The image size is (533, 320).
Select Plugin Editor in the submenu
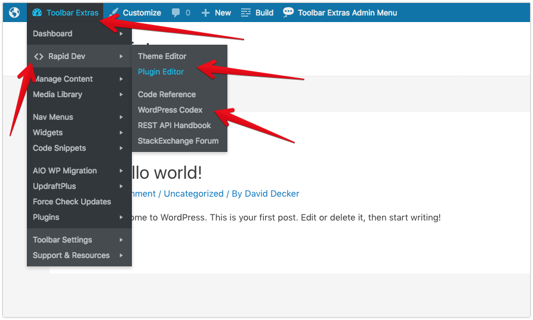(161, 72)
